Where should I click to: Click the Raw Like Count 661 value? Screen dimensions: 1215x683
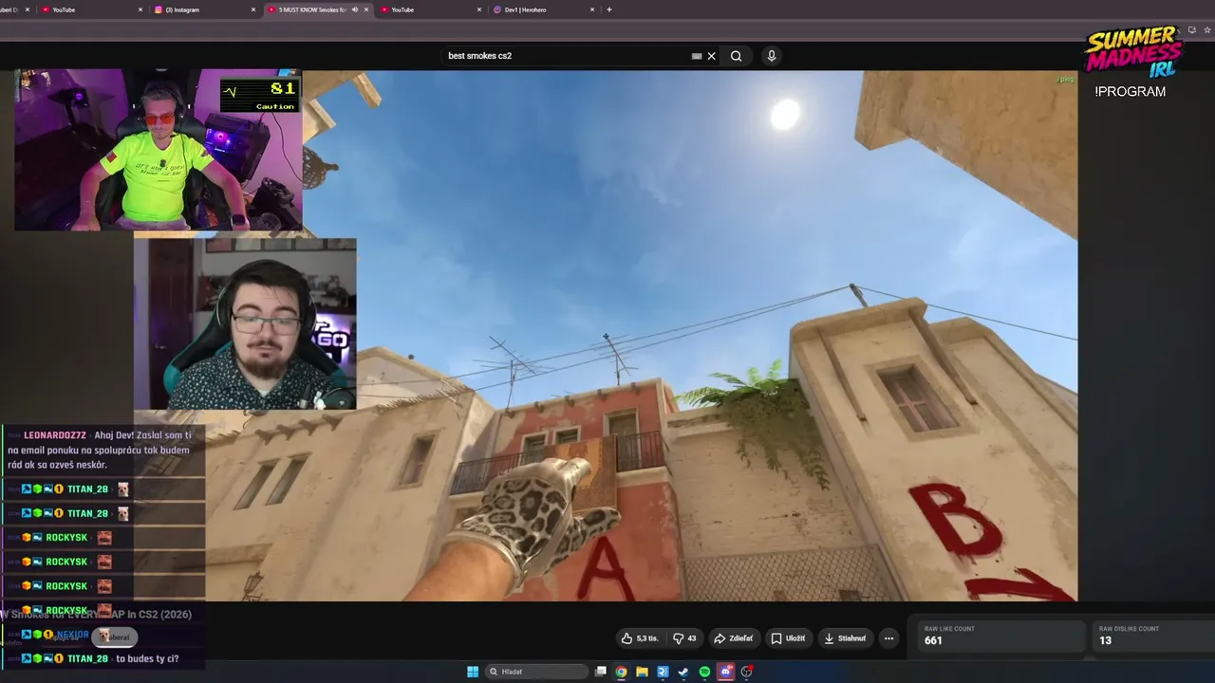click(933, 640)
